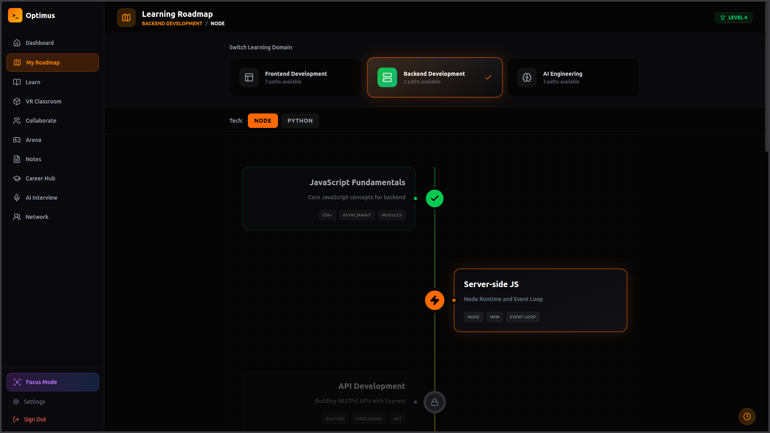The height and width of the screenshot is (433, 770).
Task: Open AI Interview from the sidebar
Action: [41, 198]
